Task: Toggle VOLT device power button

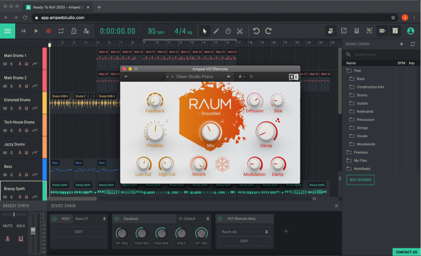Action: click(x=54, y=219)
